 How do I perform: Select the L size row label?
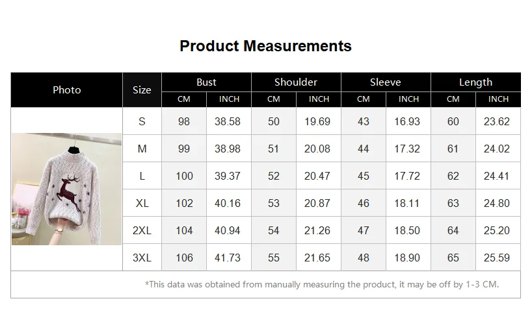coord(142,176)
